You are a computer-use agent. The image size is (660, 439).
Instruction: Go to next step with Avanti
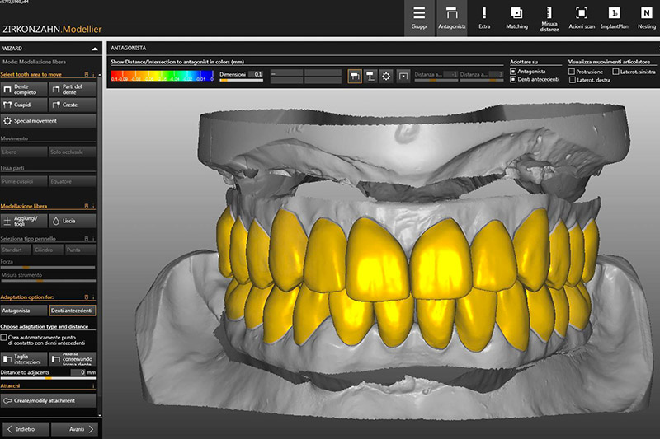coord(74,428)
